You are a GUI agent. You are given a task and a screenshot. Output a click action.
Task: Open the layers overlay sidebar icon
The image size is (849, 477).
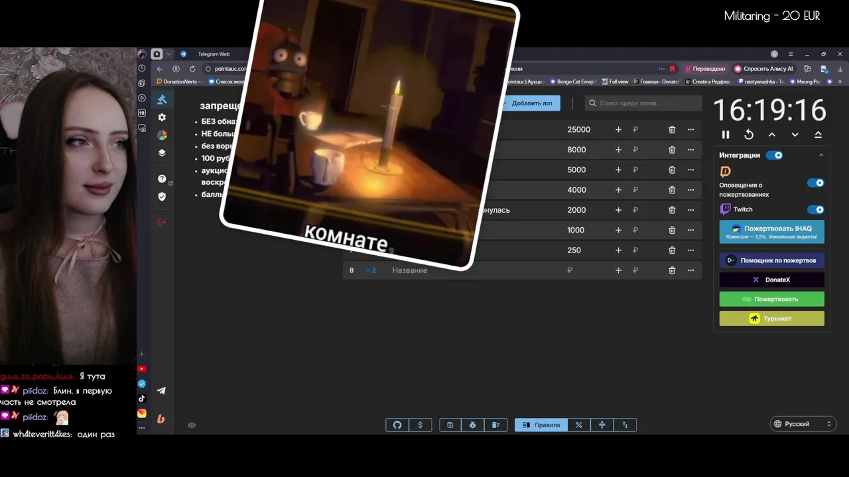[162, 153]
